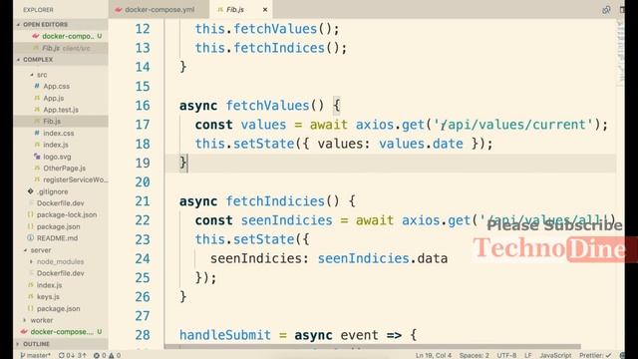Open App.js in src folder
The width and height of the screenshot is (638, 359).
click(53, 98)
